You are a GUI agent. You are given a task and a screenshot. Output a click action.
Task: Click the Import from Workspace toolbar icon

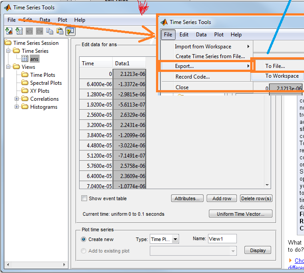9,31
